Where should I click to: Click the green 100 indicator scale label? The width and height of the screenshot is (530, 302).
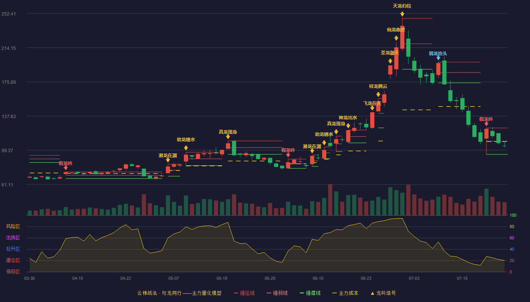point(513,216)
